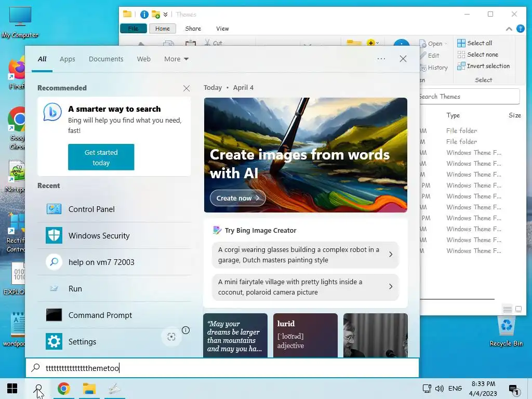Click Select all in Explorer ribbon

coord(475,43)
